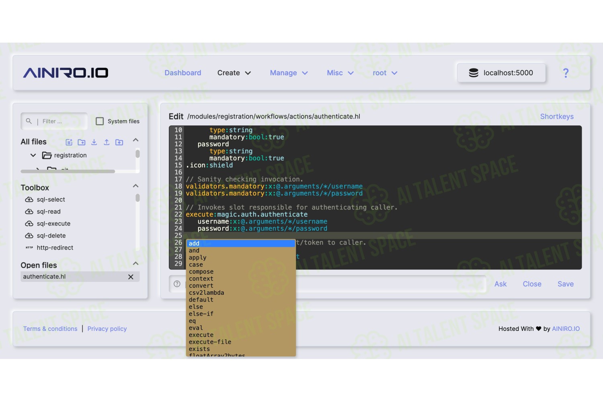Choose 'apply' from autocomplete list
Screen dimensions: 603x402
click(241, 257)
